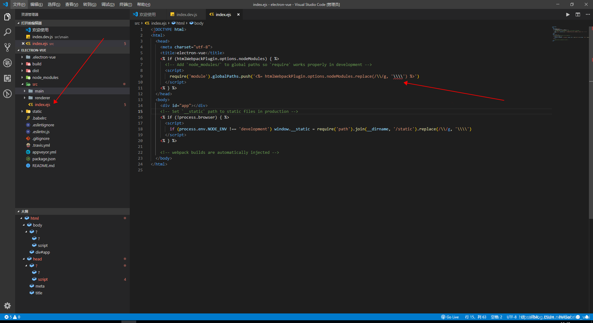Open the package.json file

coord(73,159)
